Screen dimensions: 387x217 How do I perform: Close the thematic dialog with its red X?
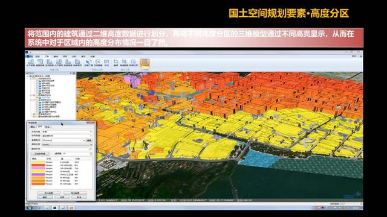pos(91,122)
